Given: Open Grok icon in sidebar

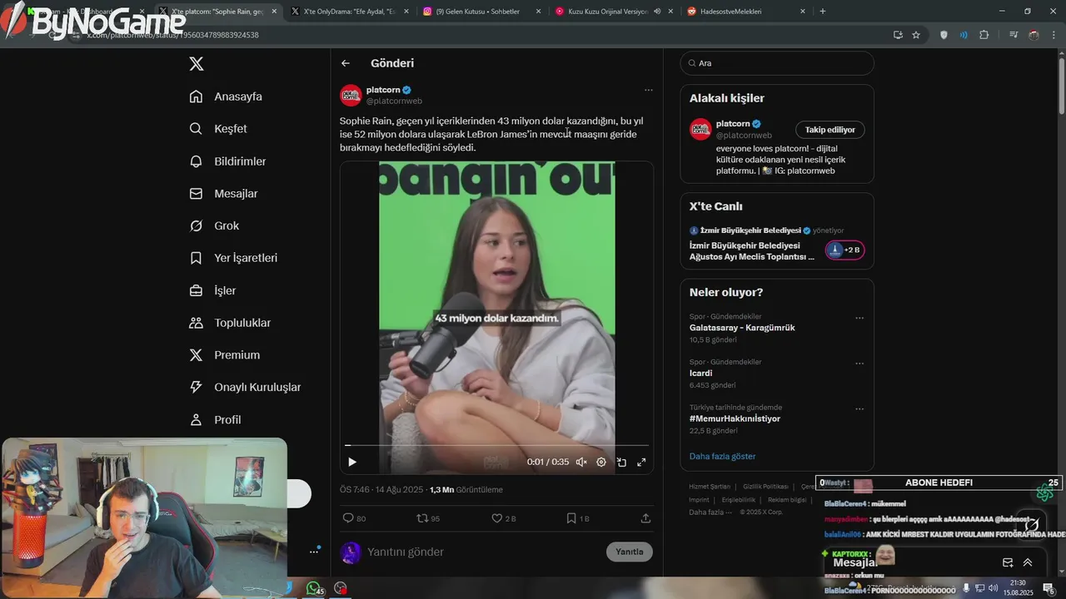Looking at the screenshot, I should (x=196, y=226).
